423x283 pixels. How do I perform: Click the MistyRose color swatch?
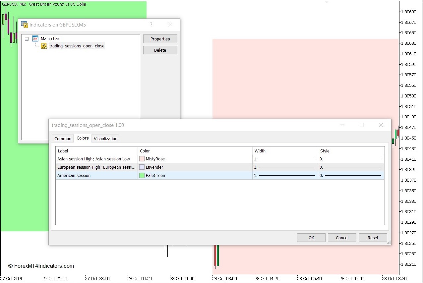pyautogui.click(x=142, y=159)
